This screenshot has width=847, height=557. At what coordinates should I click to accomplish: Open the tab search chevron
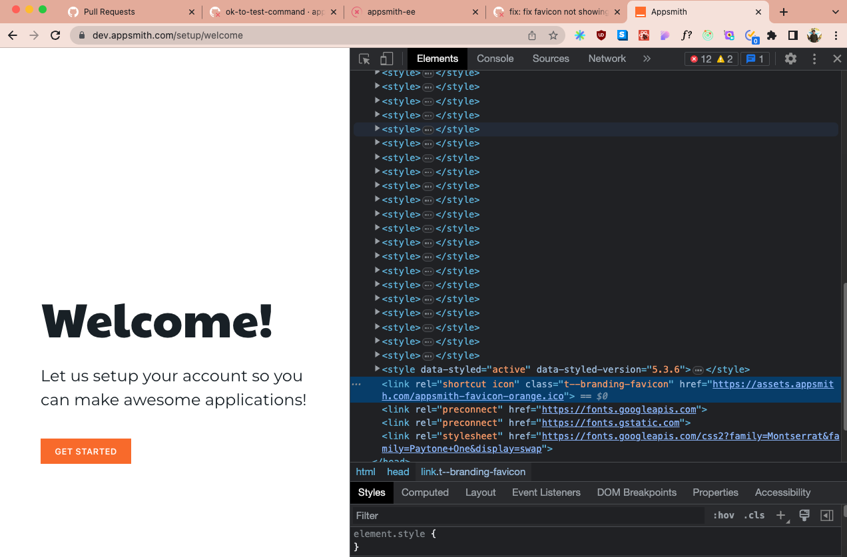tap(835, 12)
